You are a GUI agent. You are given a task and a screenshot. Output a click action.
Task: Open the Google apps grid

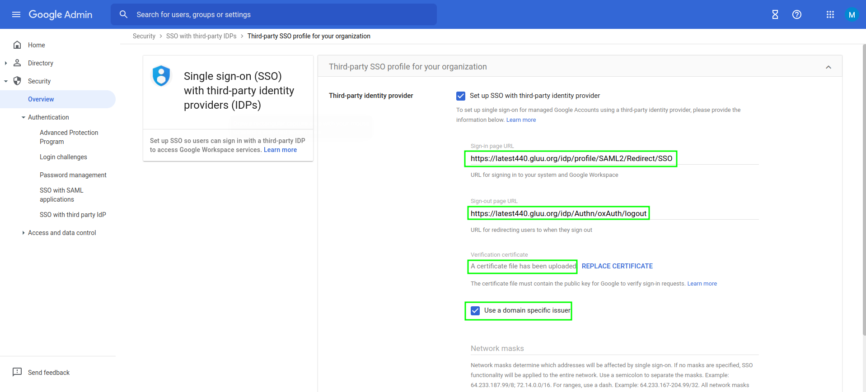pos(830,14)
